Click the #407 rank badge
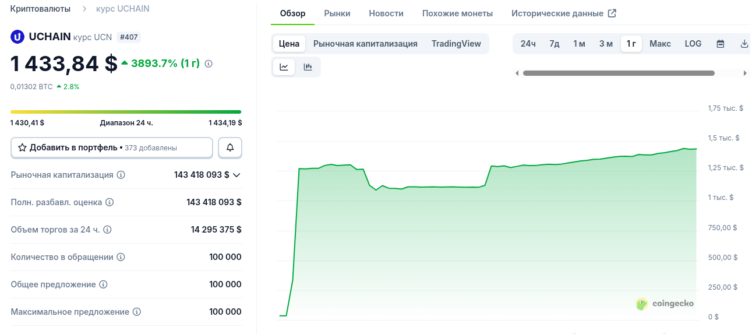 pyautogui.click(x=129, y=37)
